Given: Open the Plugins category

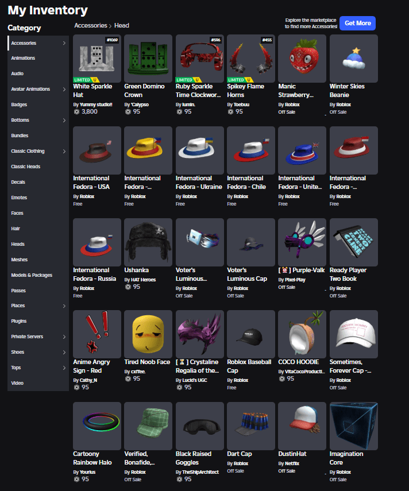Looking at the screenshot, I should tap(38, 321).
